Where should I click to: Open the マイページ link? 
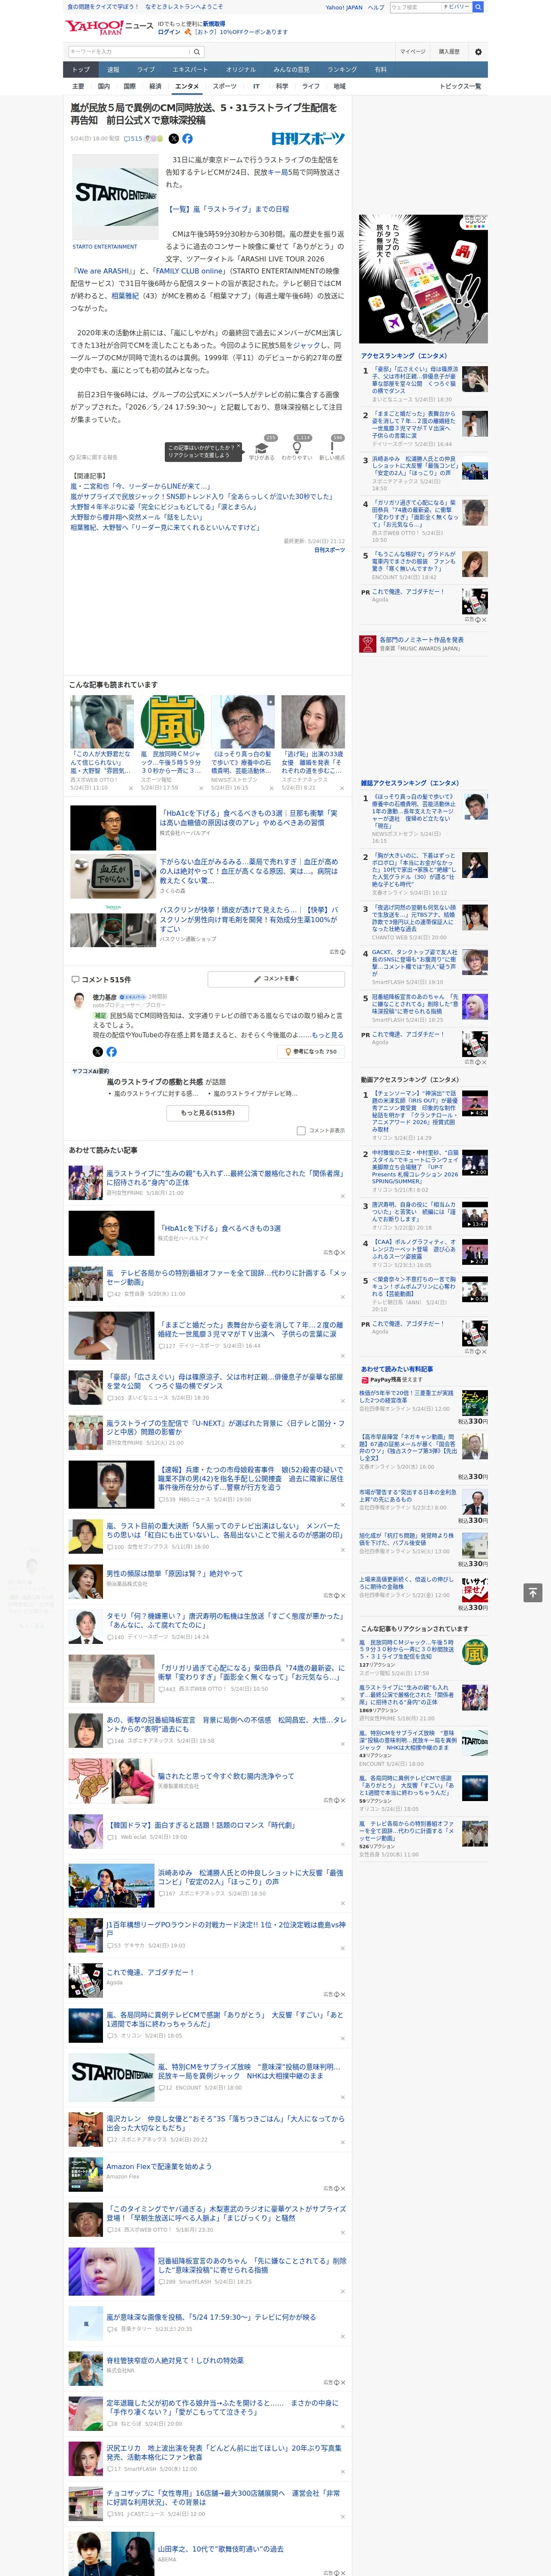coord(413,51)
